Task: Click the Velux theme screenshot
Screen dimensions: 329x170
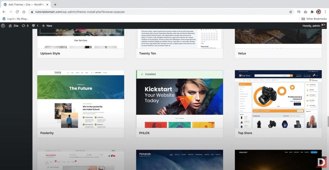Action: (278, 39)
